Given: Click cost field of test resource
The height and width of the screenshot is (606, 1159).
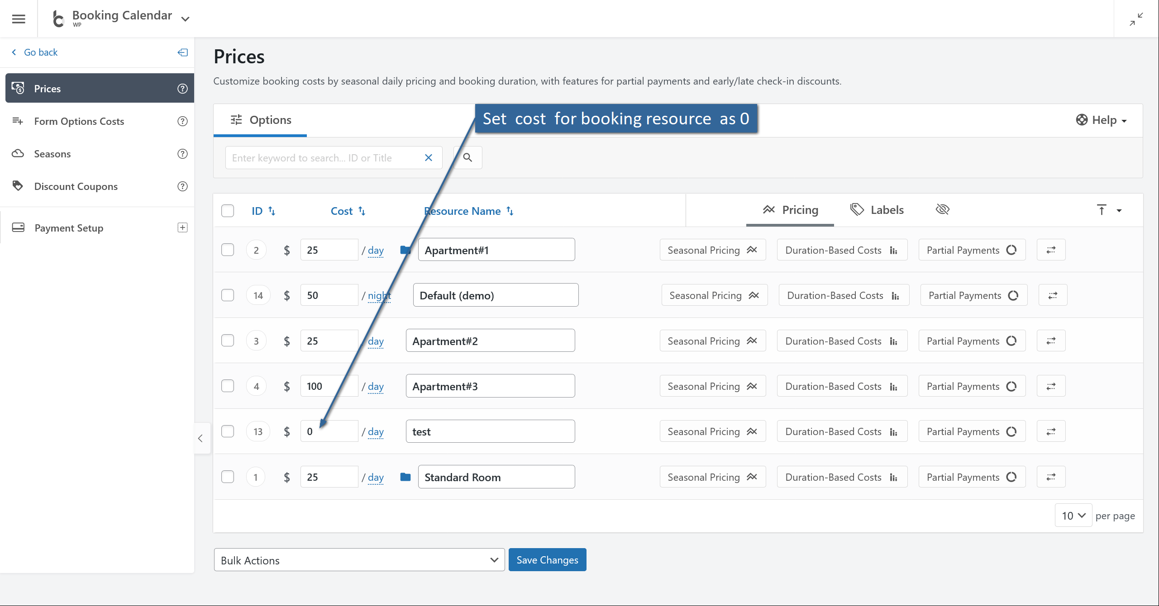Looking at the screenshot, I should click(329, 431).
